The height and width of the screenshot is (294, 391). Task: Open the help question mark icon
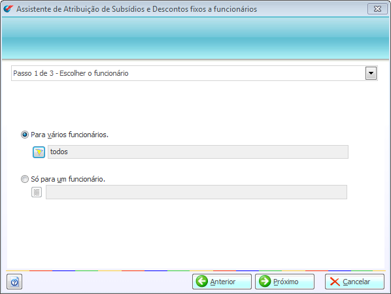14,282
